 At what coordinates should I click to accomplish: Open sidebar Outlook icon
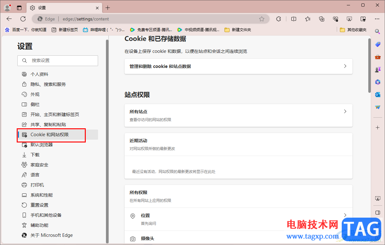[377, 95]
